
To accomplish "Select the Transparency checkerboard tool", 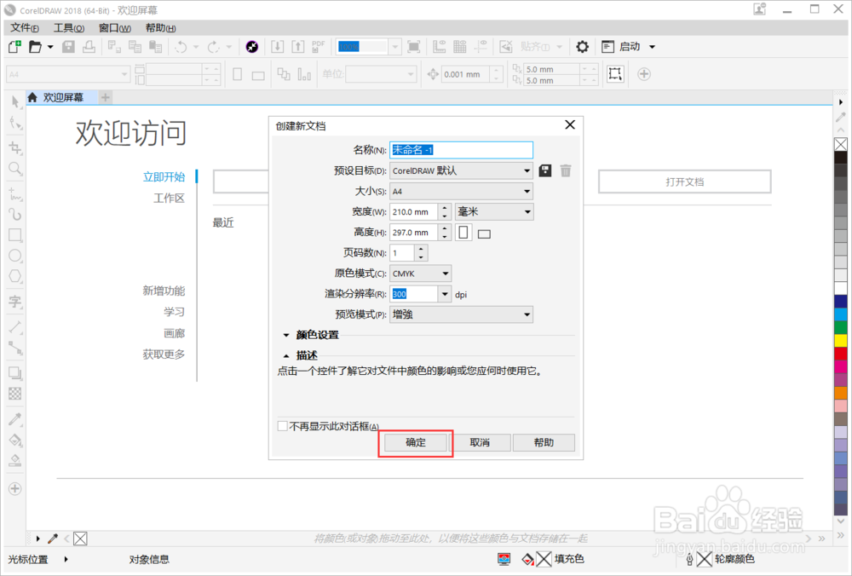I will pyautogui.click(x=15, y=394).
